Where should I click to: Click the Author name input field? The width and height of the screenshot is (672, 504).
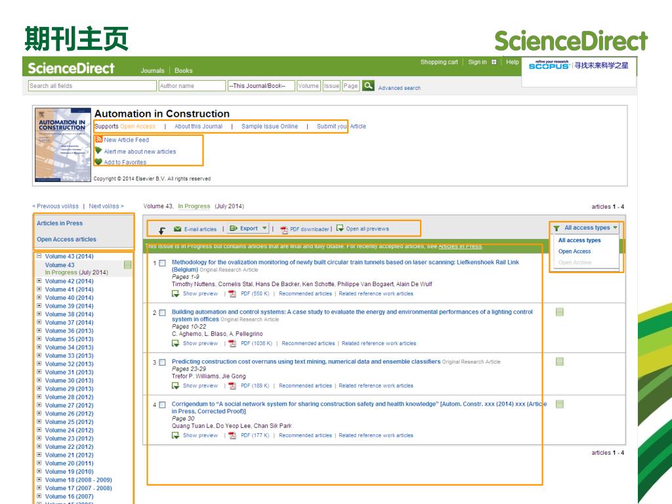coord(192,86)
